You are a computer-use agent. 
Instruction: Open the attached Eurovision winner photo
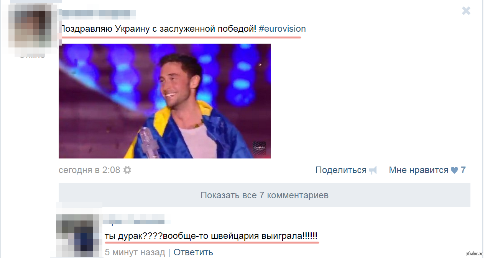click(x=165, y=101)
